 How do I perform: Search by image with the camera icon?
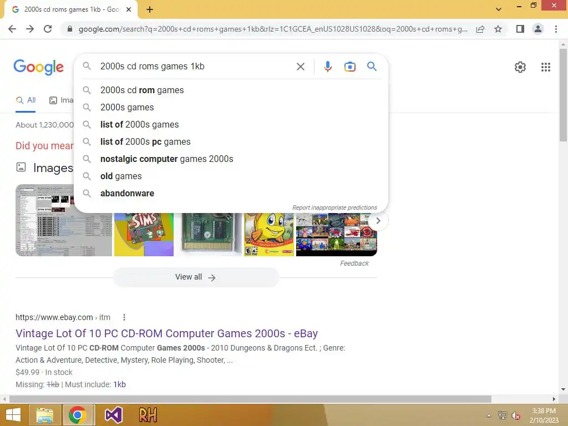(x=349, y=67)
